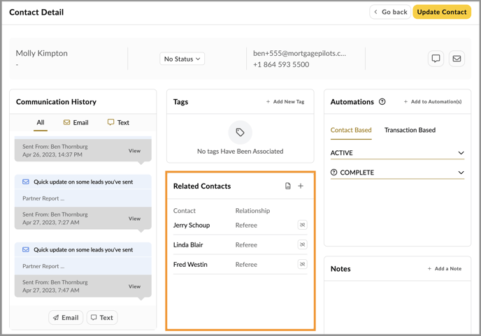Click the ben+555@mortgagepilots email address

[299, 53]
